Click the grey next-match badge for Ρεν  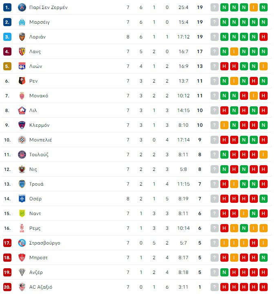(x=215, y=81)
